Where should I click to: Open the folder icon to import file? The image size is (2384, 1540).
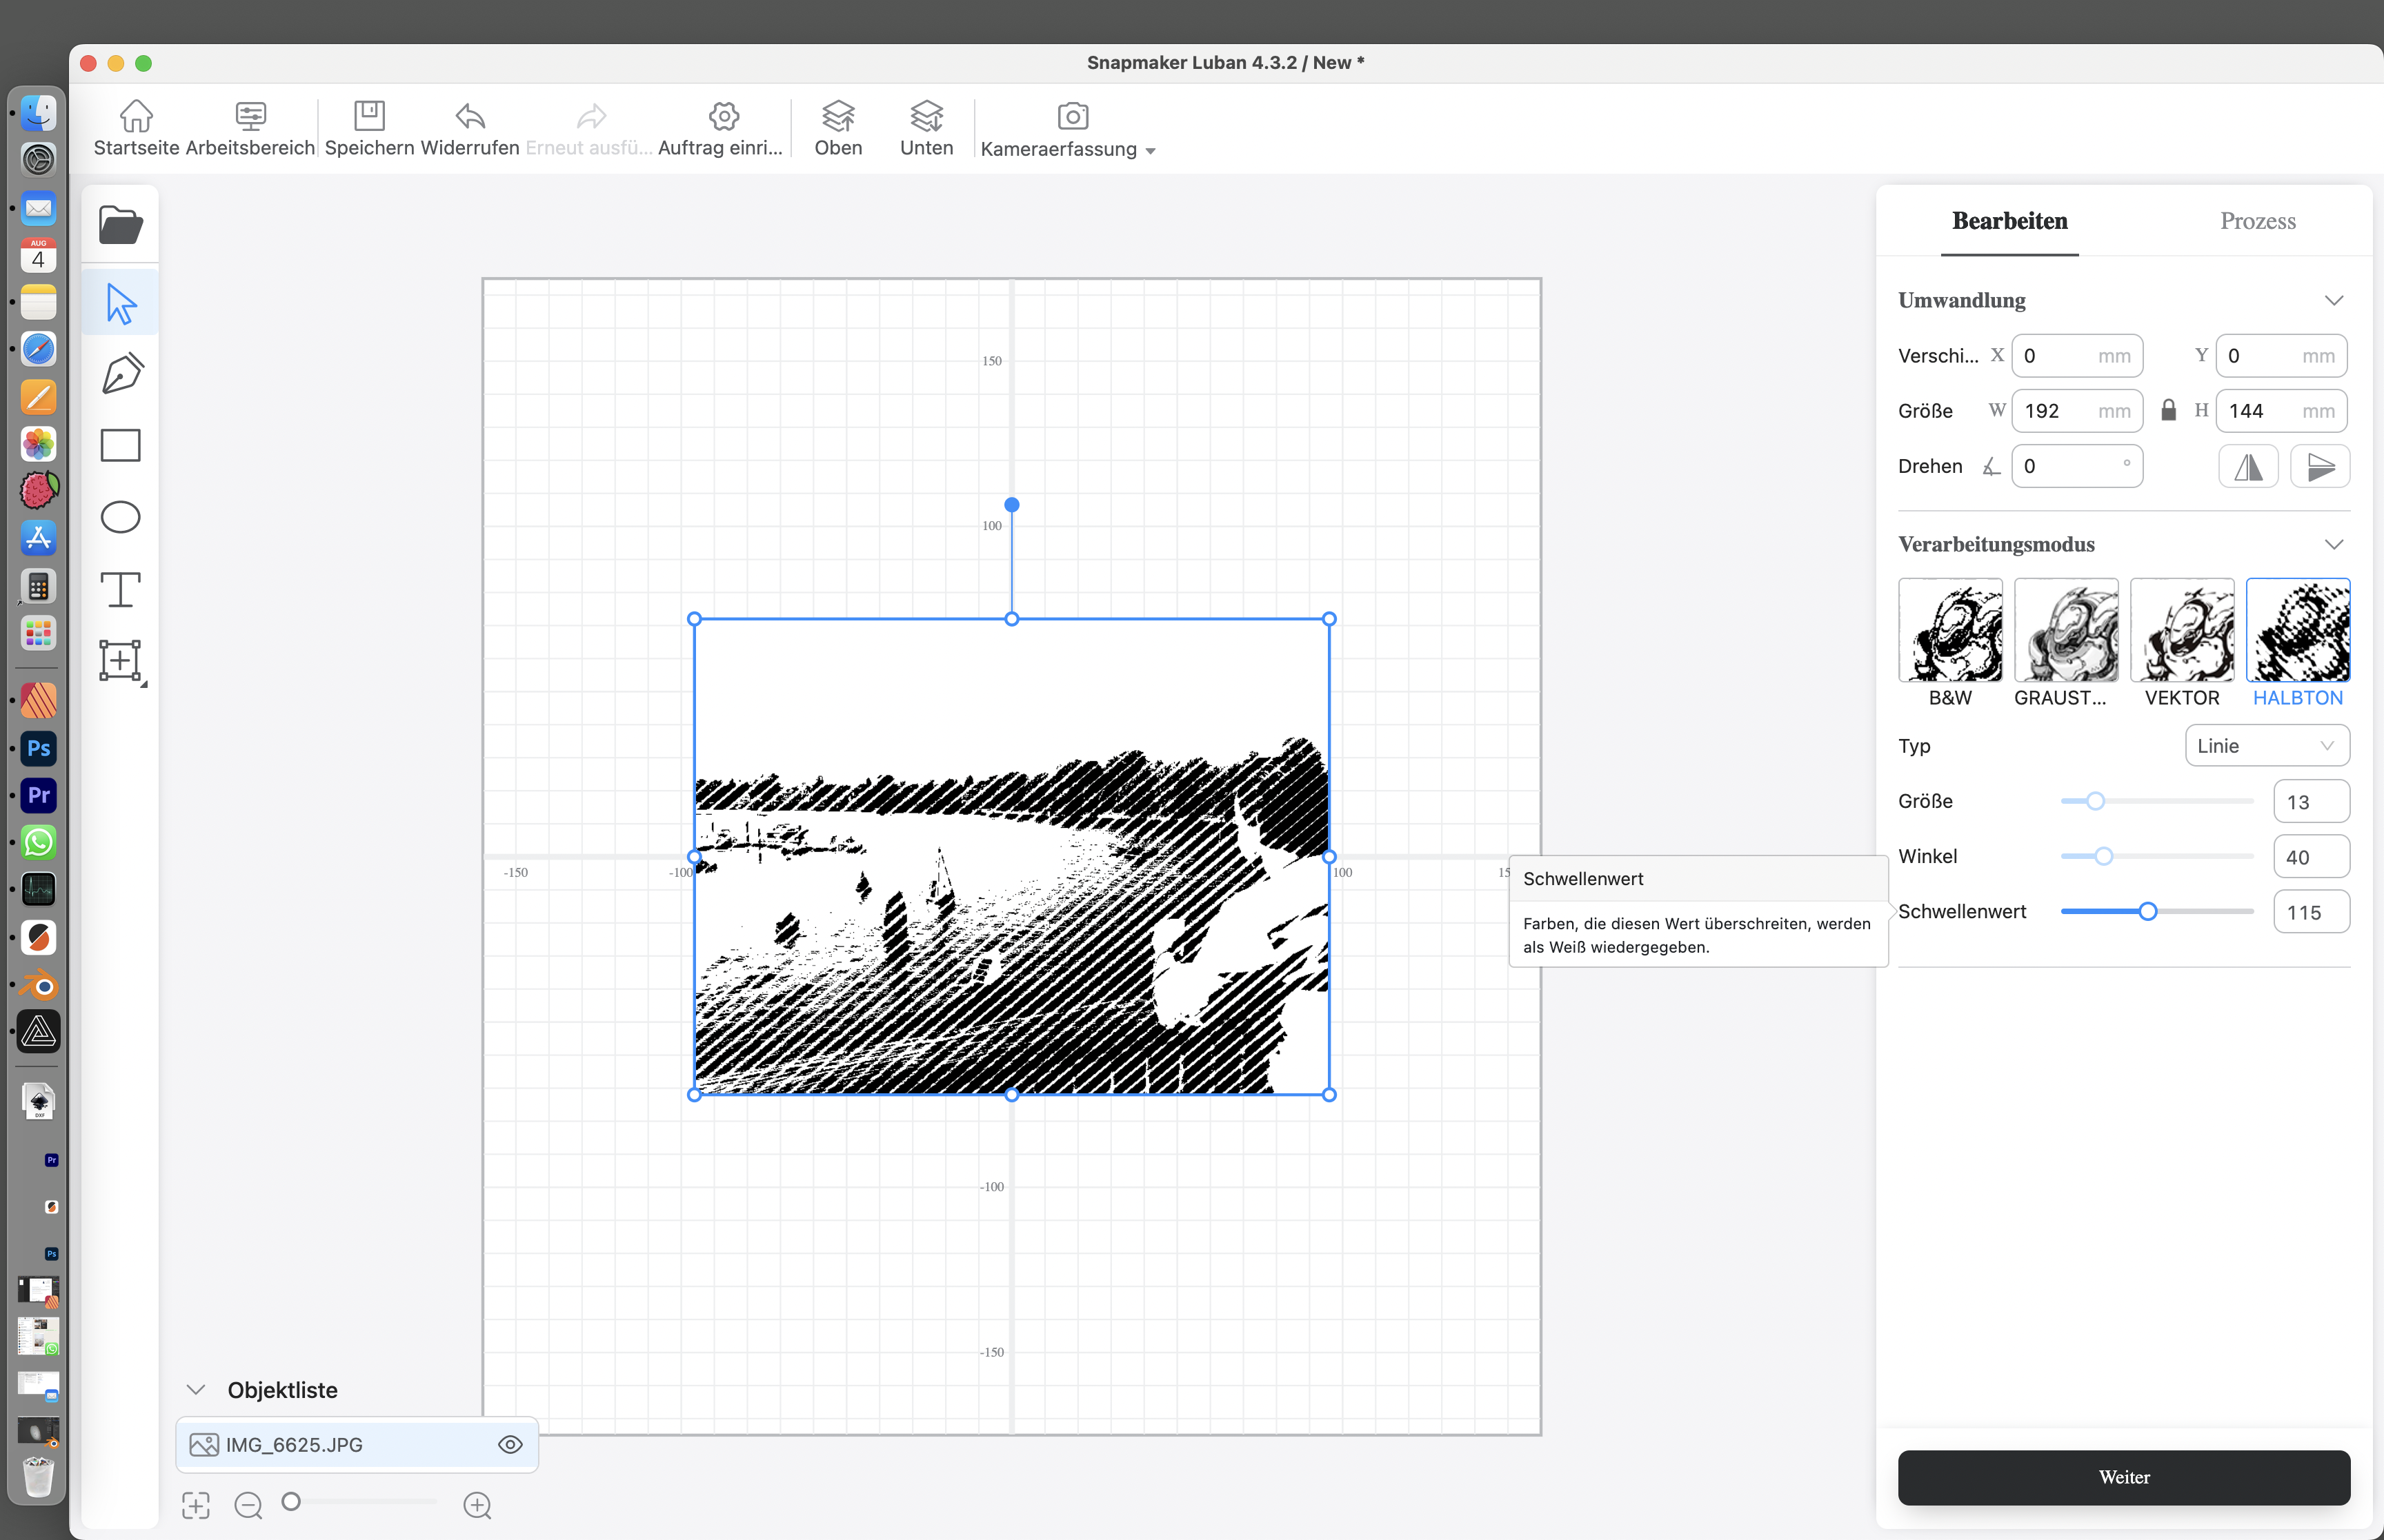[120, 225]
